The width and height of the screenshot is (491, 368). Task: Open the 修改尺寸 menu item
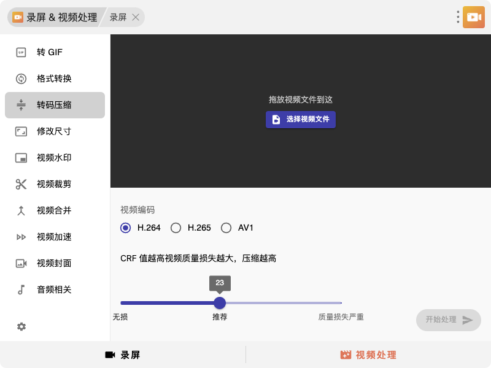tap(55, 131)
